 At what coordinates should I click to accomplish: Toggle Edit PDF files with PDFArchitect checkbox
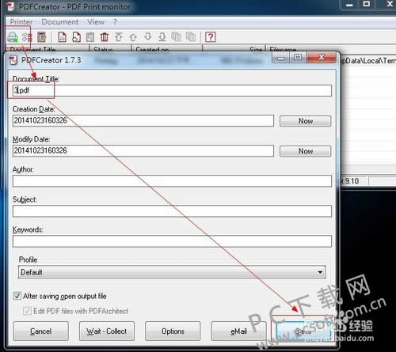(x=27, y=311)
